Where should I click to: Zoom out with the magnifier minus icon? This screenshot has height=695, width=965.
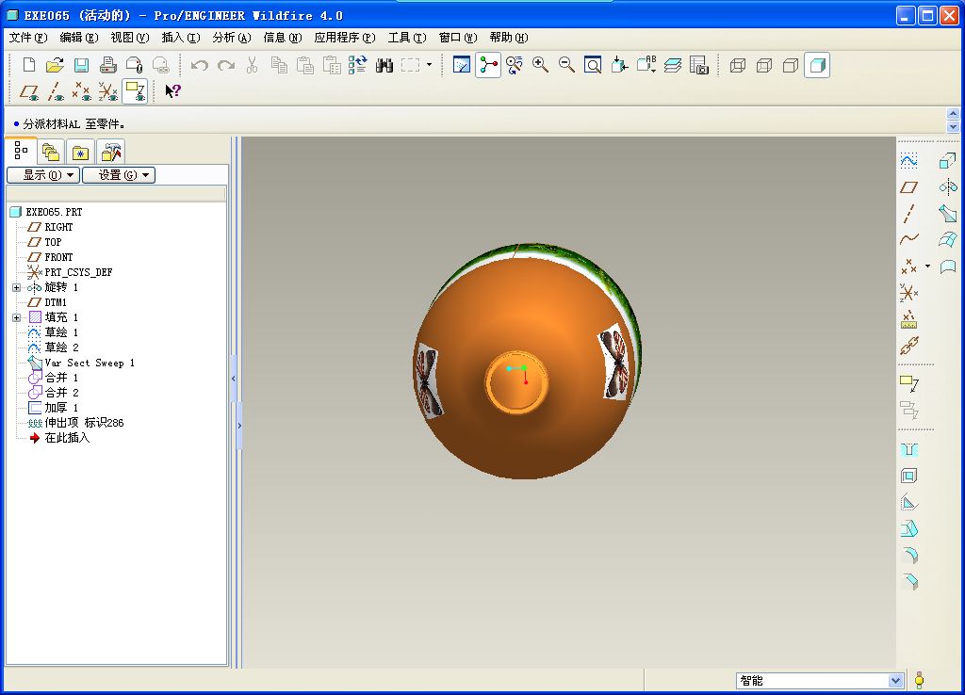(x=566, y=65)
